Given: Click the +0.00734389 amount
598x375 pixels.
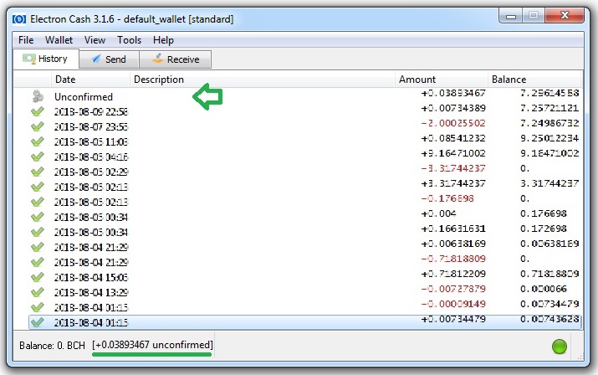Looking at the screenshot, I should click(453, 108).
